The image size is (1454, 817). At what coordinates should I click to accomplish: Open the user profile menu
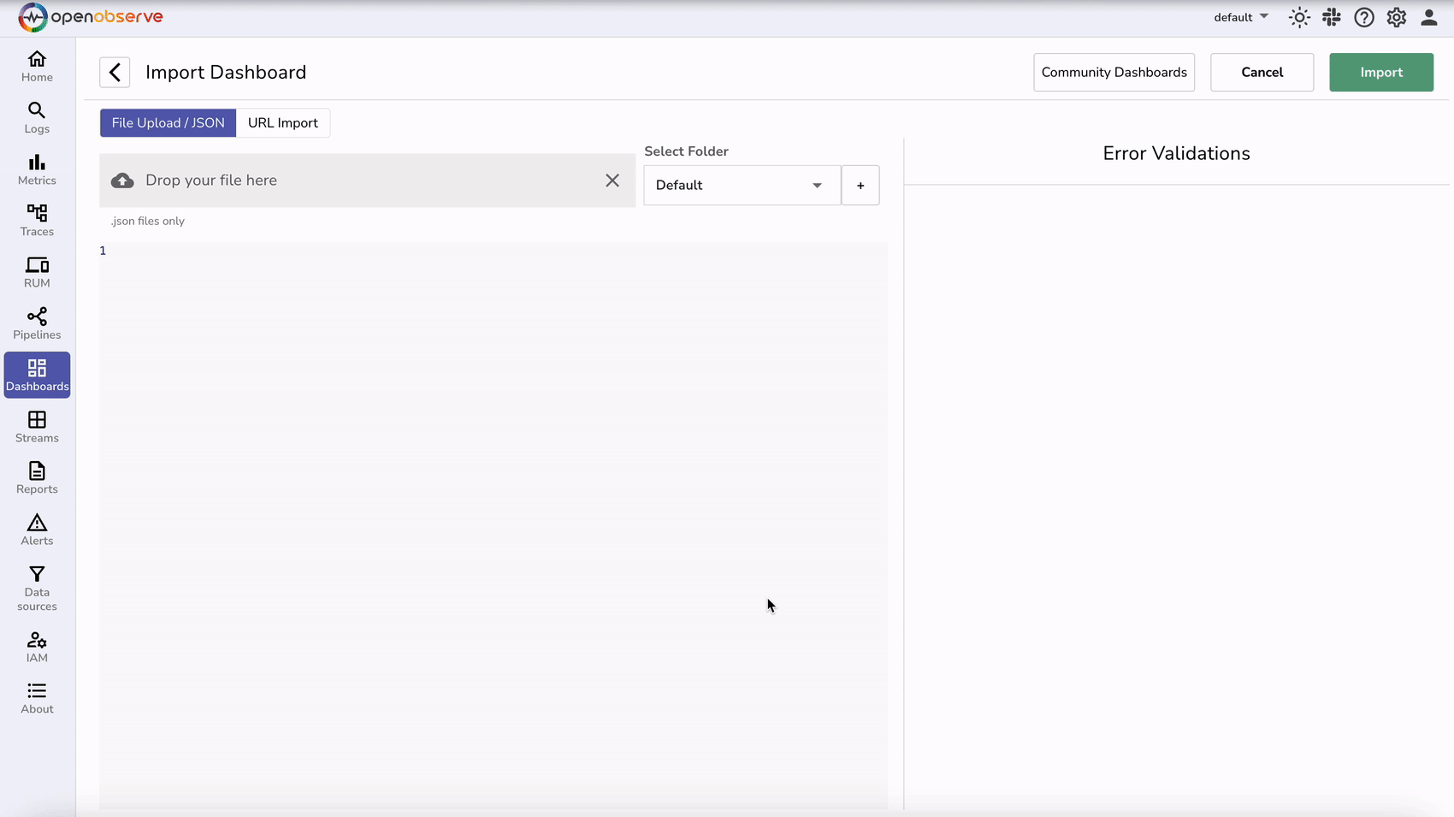coord(1429,17)
